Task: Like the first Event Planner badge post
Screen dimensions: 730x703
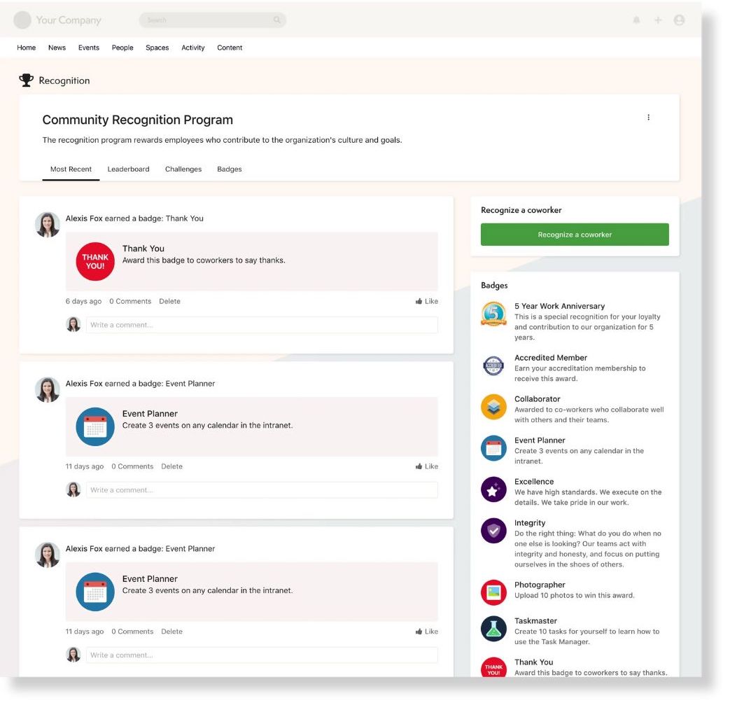Action: 426,466
